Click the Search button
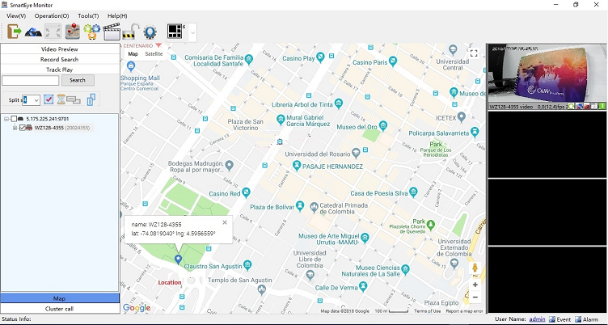This screenshot has width=608, height=325. pos(78,80)
